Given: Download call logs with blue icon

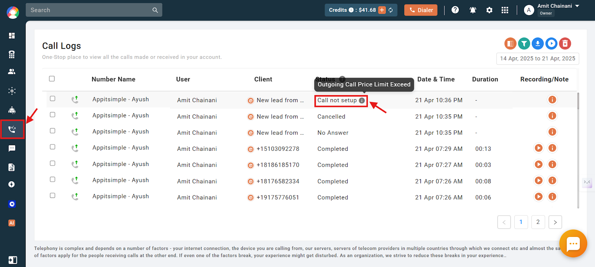Looking at the screenshot, I should (538, 43).
